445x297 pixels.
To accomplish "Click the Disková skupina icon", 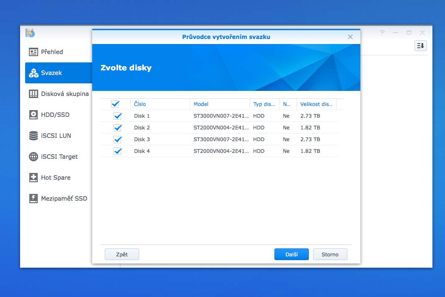I will click(x=34, y=94).
